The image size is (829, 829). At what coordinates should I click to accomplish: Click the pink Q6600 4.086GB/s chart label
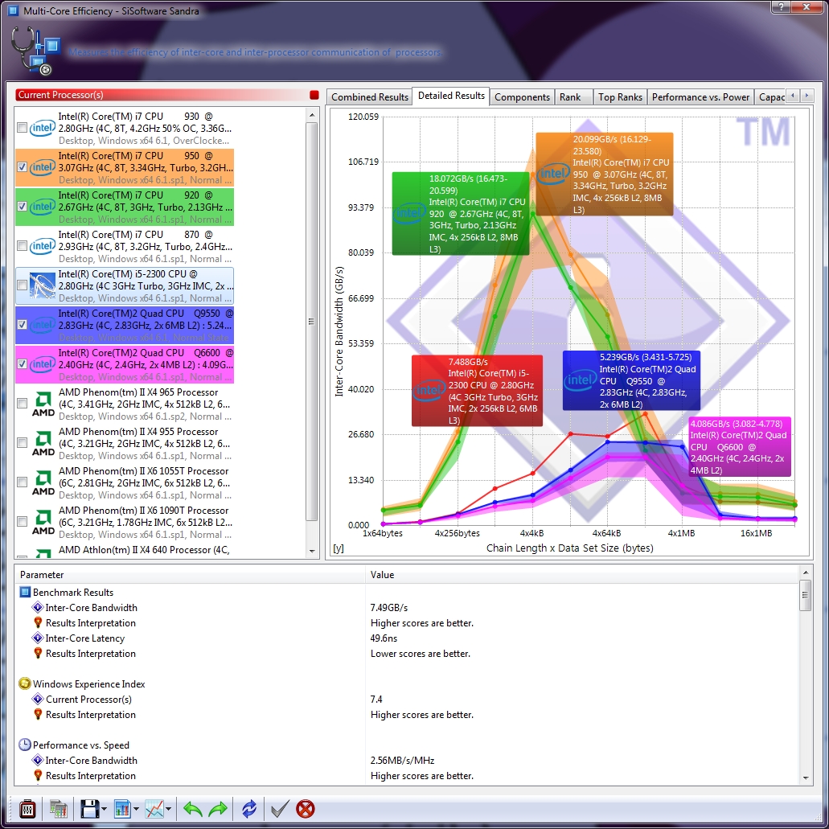(740, 447)
